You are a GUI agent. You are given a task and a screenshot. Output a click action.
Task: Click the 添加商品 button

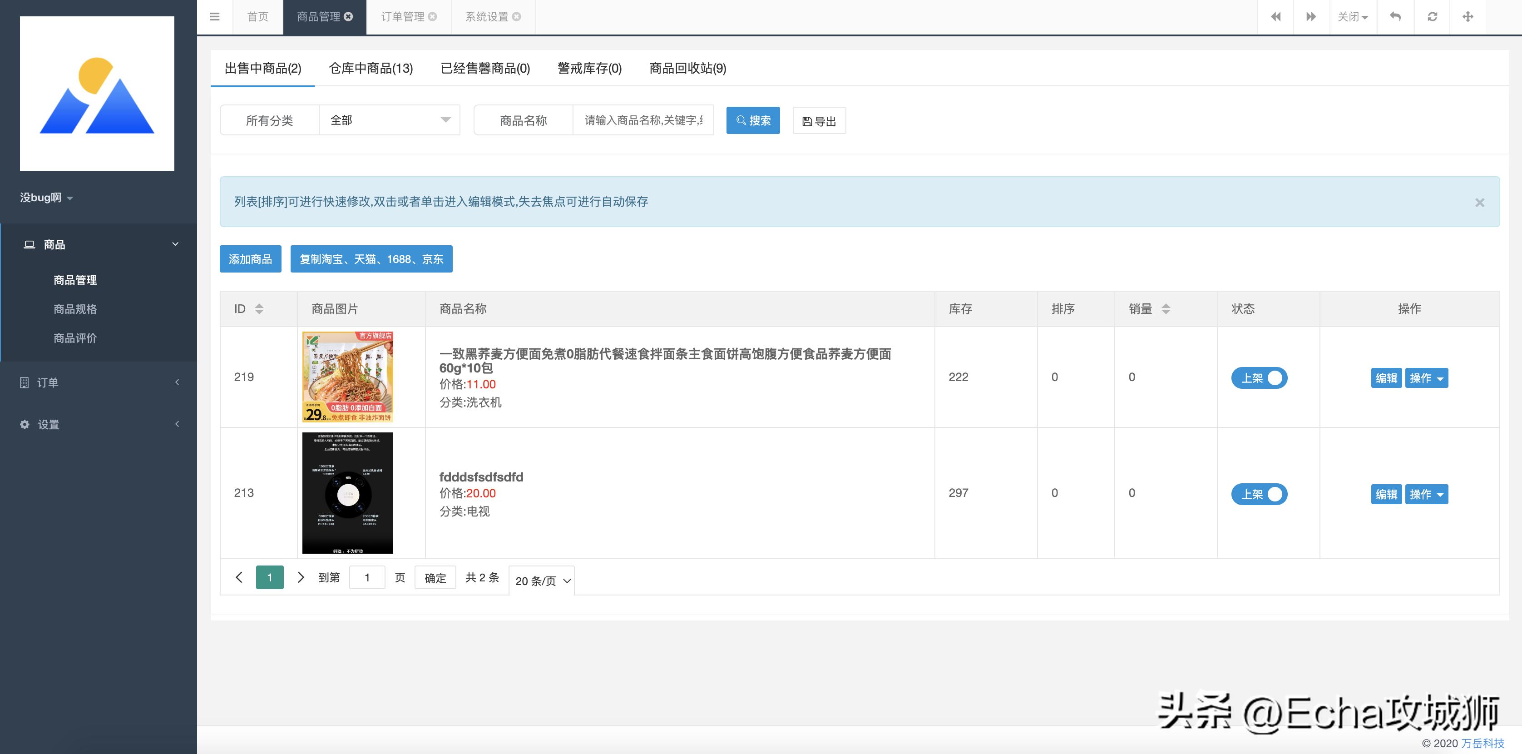click(x=251, y=259)
